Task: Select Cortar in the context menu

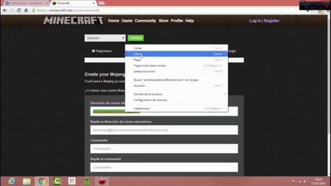Action: (176, 48)
